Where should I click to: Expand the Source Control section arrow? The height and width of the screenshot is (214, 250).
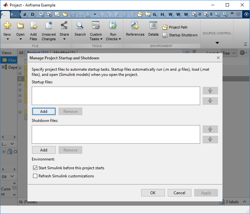click(217, 43)
